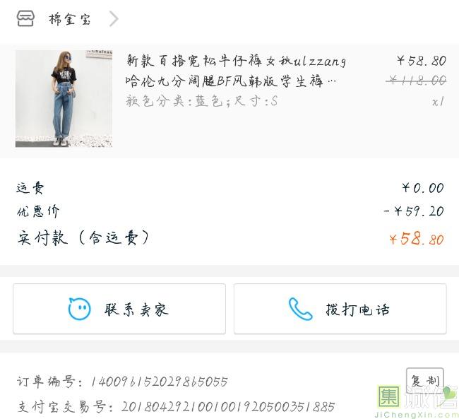This screenshot has width=459, height=419.
Task: Click the x1 quantity label
Action: click(439, 102)
